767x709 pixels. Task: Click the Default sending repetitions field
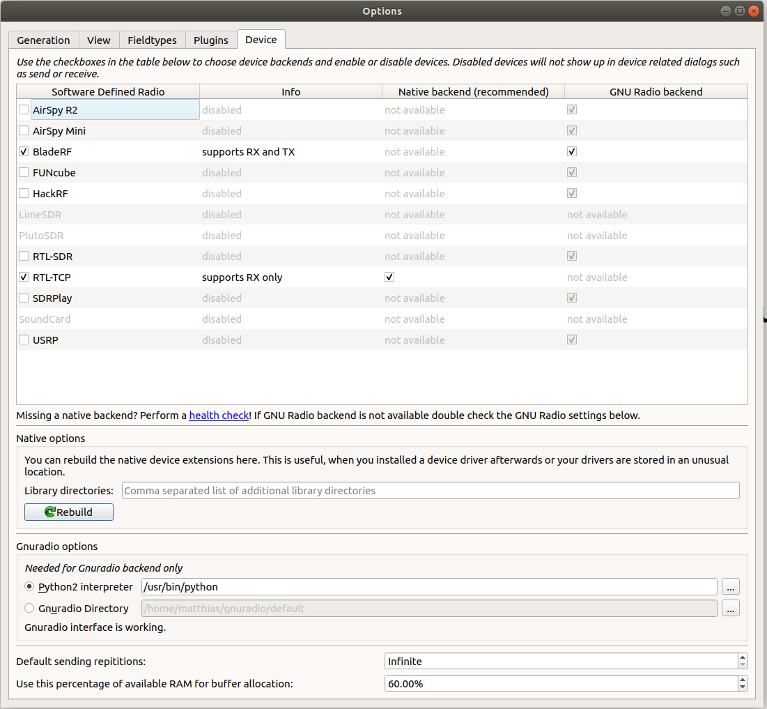coord(561,661)
